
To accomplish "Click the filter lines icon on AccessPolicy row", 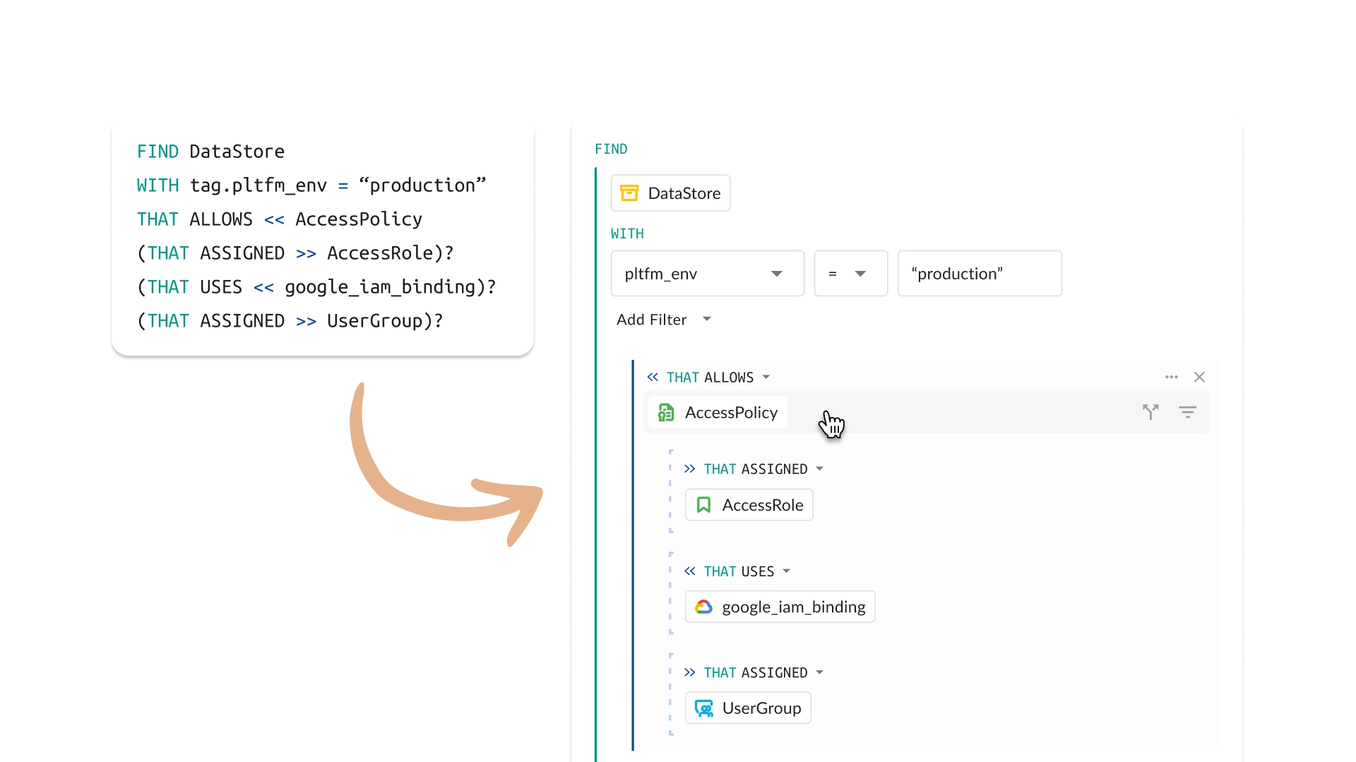I will click(x=1187, y=412).
